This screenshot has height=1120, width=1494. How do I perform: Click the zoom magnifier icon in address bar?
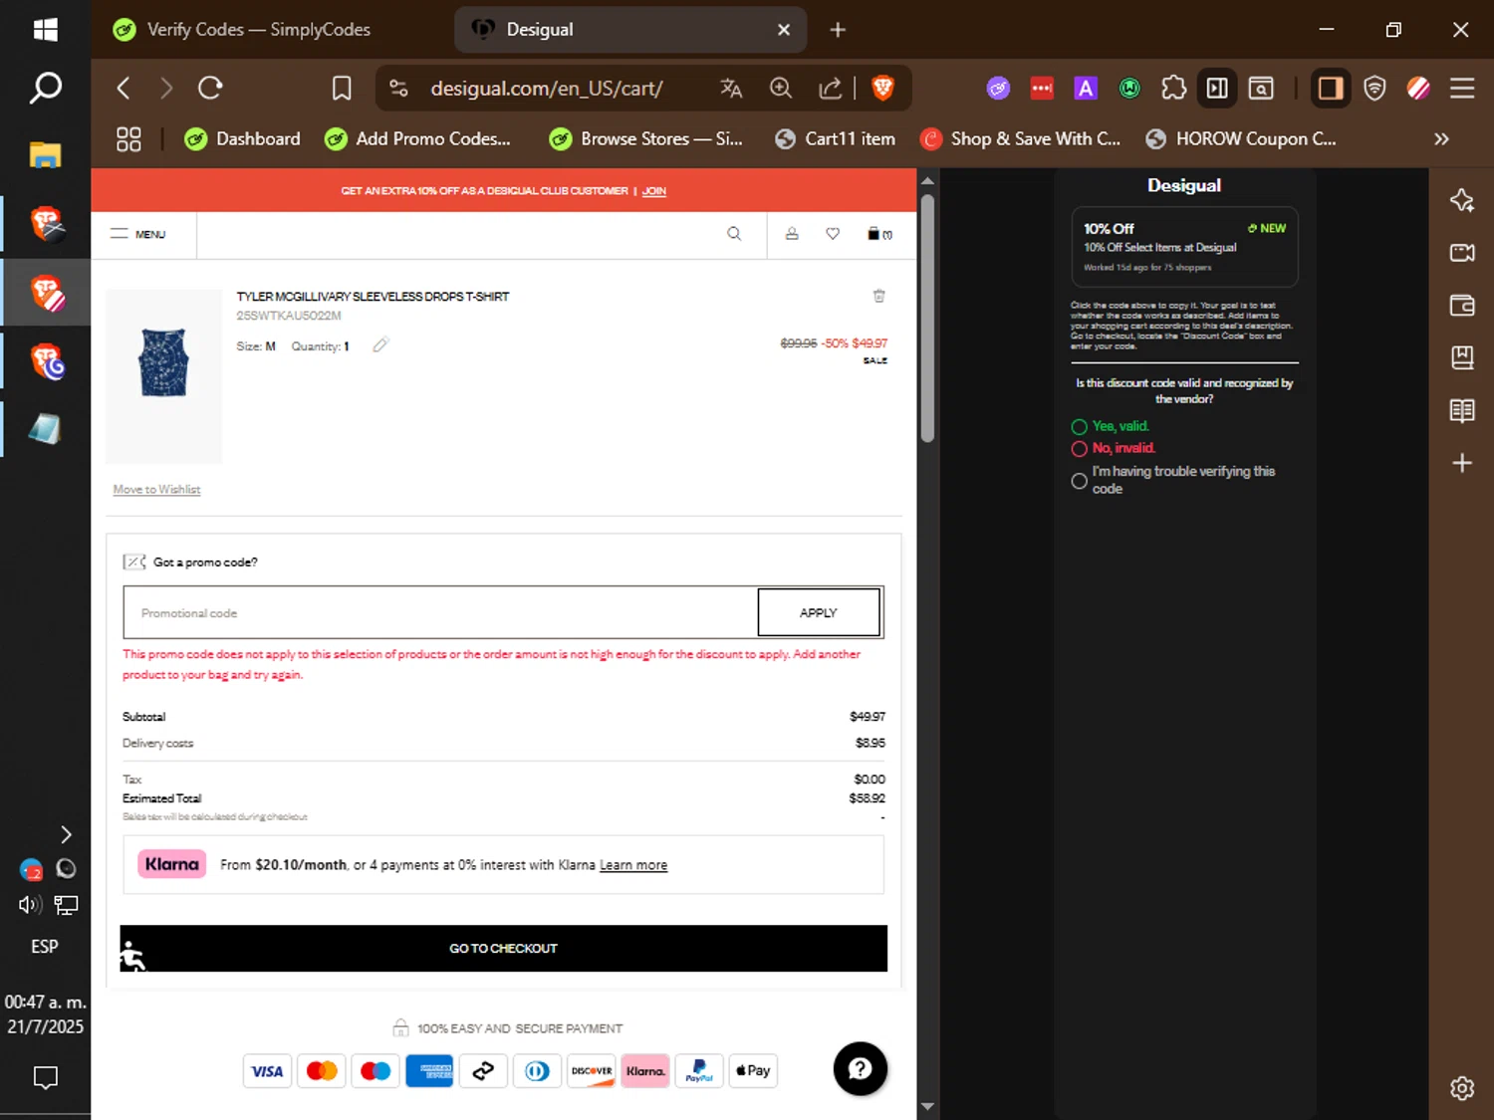pyautogui.click(x=781, y=89)
